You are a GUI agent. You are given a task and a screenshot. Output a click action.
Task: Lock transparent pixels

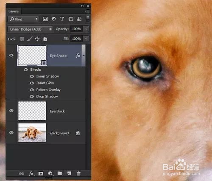[22, 39]
